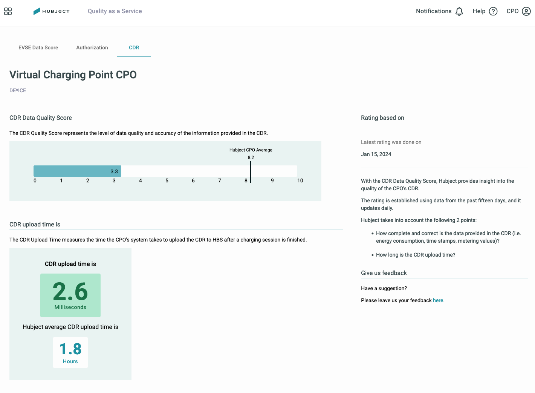Click the 'Rating based on' heading
Viewport: 535px width, 393px height.
pos(382,118)
